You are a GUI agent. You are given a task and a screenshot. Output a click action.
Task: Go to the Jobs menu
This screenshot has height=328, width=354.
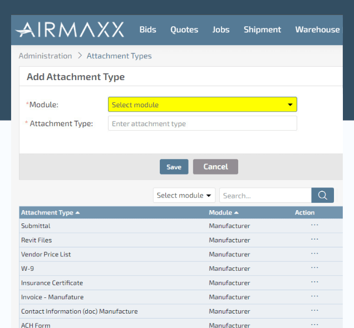coord(220,29)
